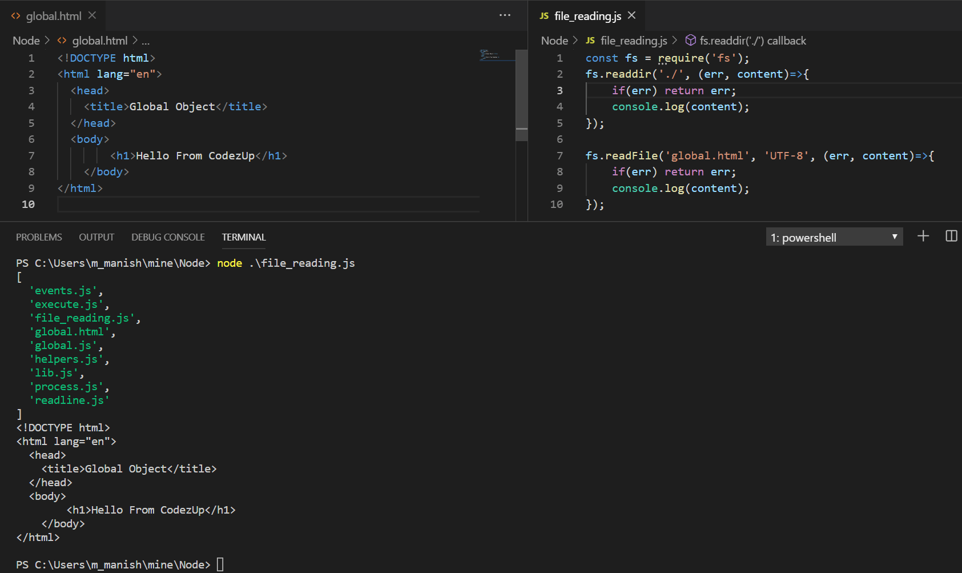Click 'Hello From CodezUp' h1 text in editor
This screenshot has width=962, height=573.
pyautogui.click(x=195, y=156)
